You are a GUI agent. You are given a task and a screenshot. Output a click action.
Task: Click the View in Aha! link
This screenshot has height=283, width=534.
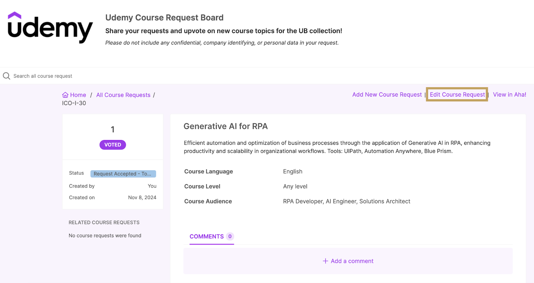point(509,95)
